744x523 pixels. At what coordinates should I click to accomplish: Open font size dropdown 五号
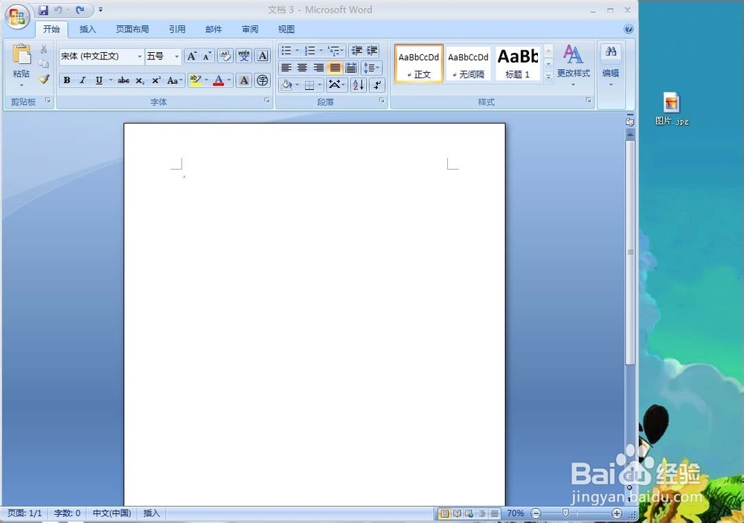176,56
